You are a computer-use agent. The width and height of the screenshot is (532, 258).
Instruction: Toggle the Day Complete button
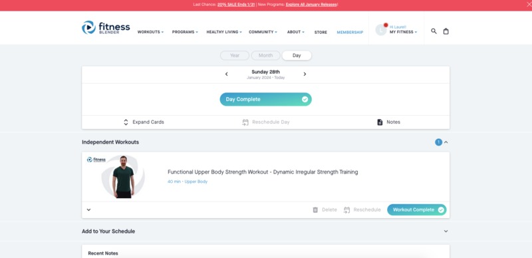click(x=265, y=100)
